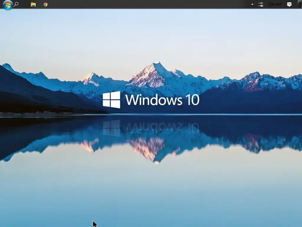The height and width of the screenshot is (227, 302).
Task: Open the Action Center notifications icon
Action: coord(289,4)
